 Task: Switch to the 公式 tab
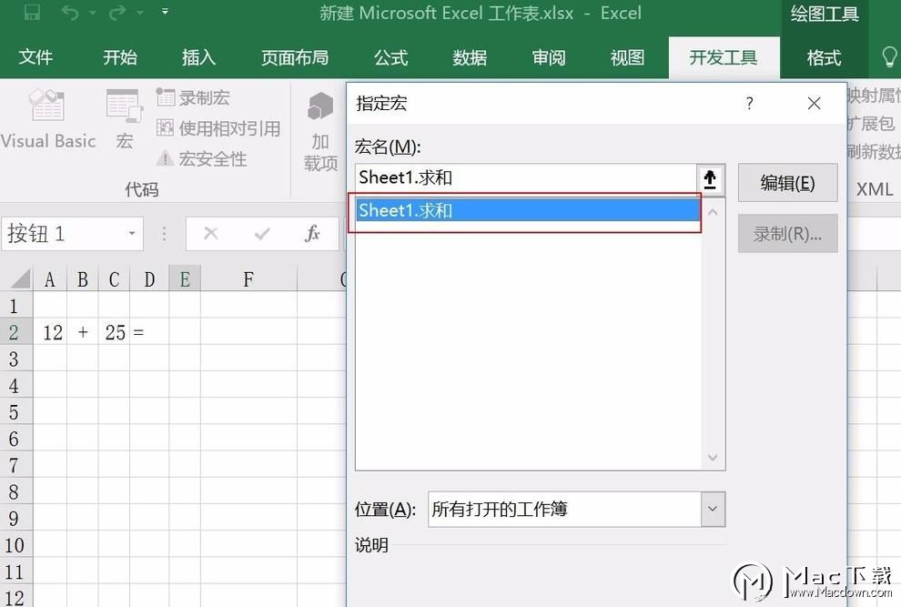coord(391,57)
